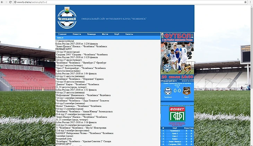
Task: Click Камаз row in standings table
Action: pos(177,139)
